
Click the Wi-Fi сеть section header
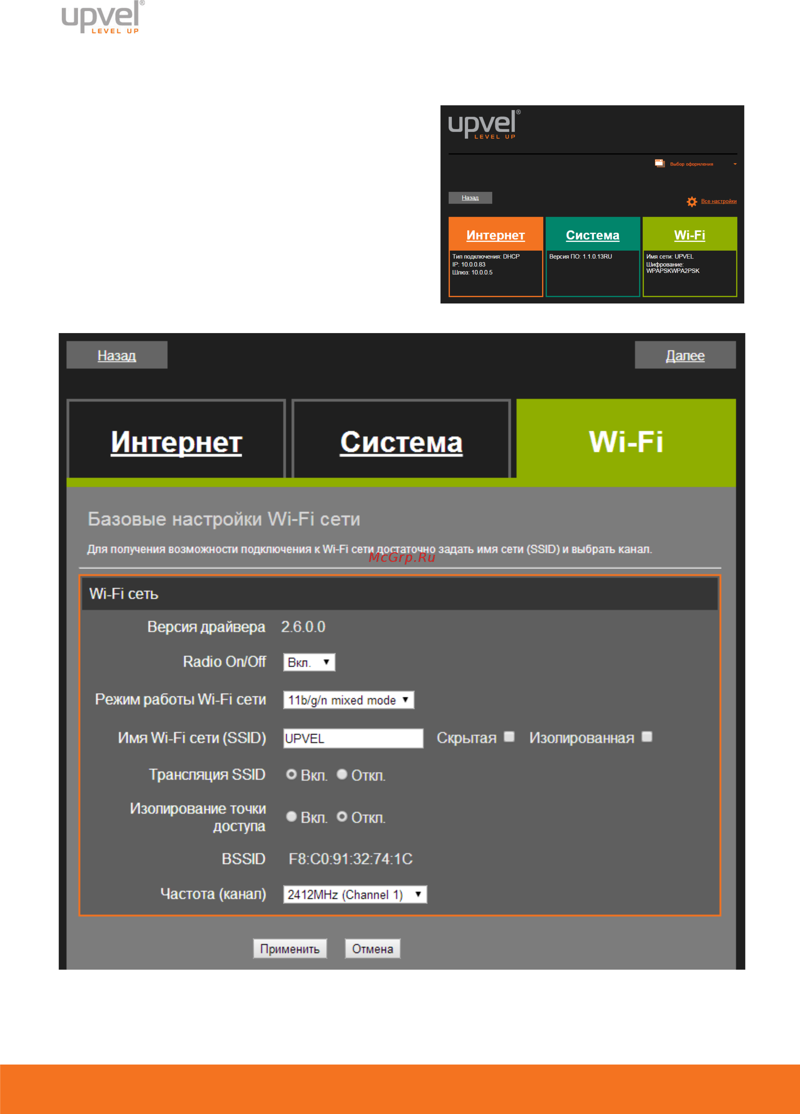coord(400,594)
